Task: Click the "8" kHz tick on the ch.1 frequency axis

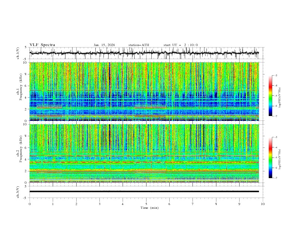Action: point(25,74)
